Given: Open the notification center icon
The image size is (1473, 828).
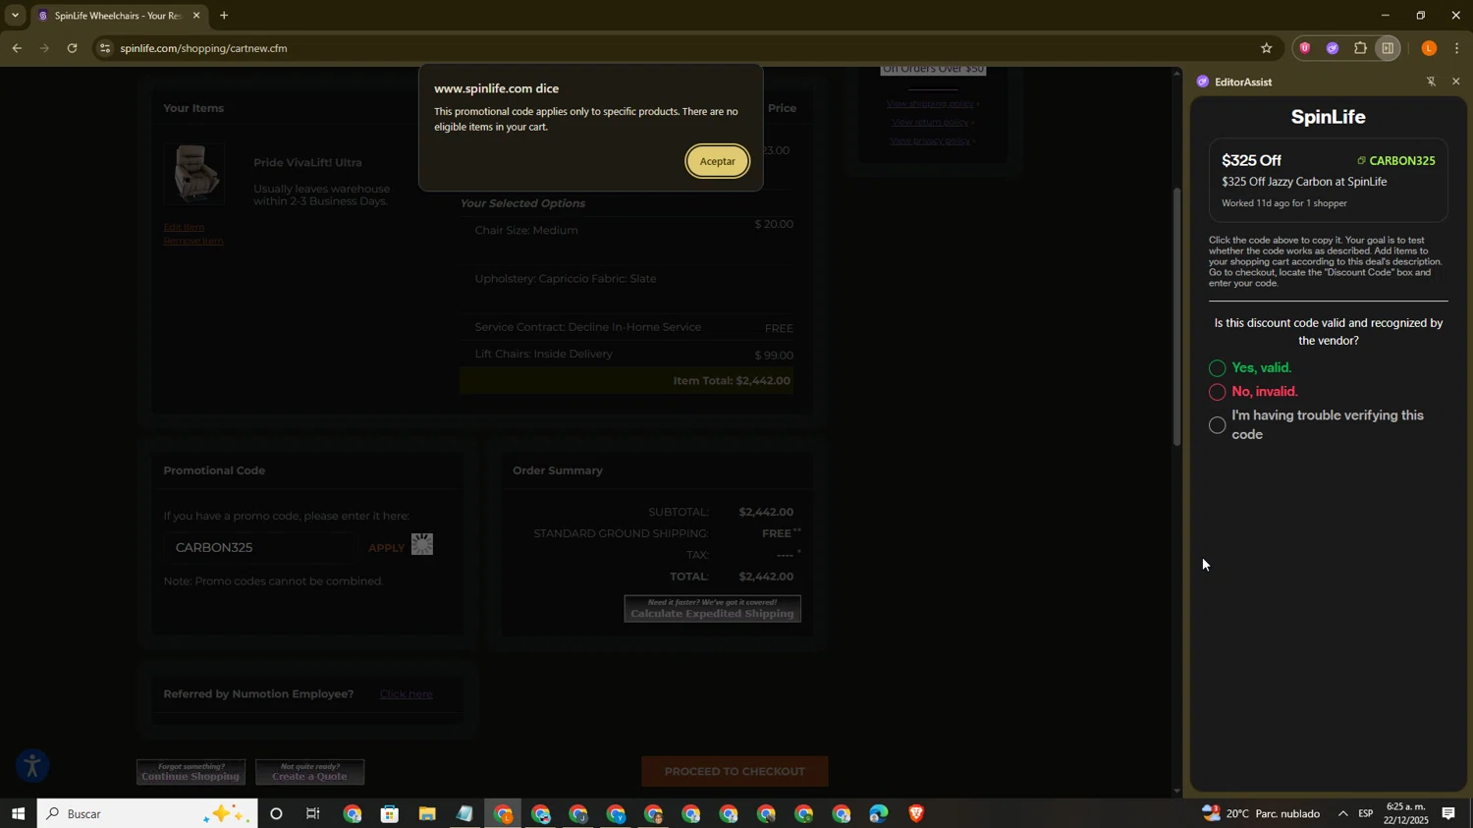Looking at the screenshot, I should coord(1448,813).
